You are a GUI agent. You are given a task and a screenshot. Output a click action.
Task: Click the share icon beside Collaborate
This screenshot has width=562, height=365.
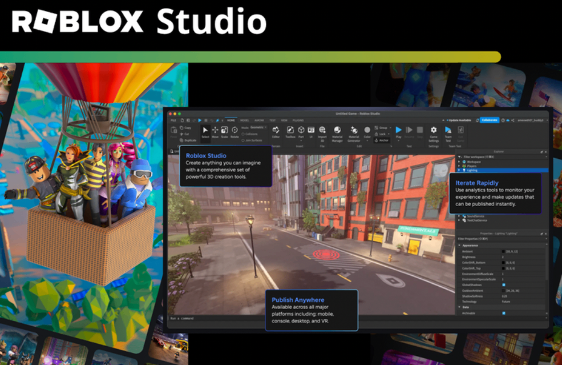512,120
